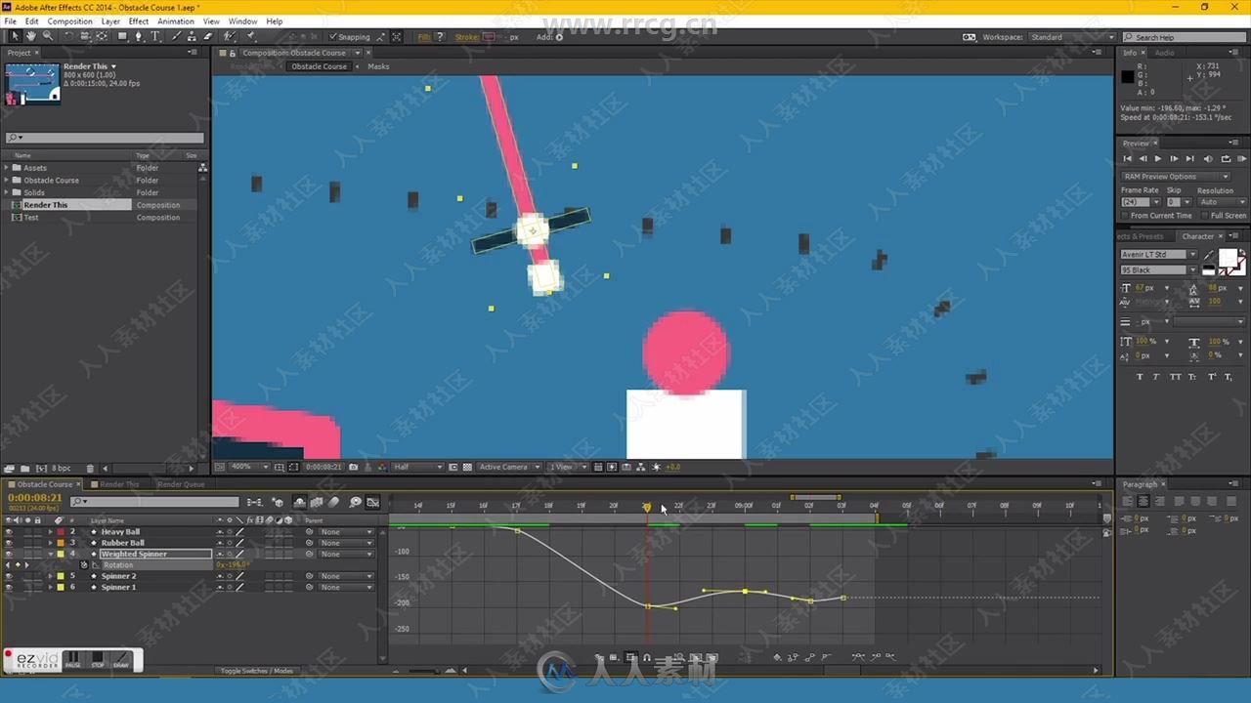Expand the Heavy Ball layer properties
Viewport: 1251px width, 703px height.
51,532
